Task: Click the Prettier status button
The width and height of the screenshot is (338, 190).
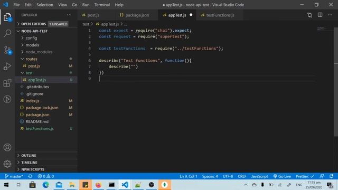Action: (305, 176)
